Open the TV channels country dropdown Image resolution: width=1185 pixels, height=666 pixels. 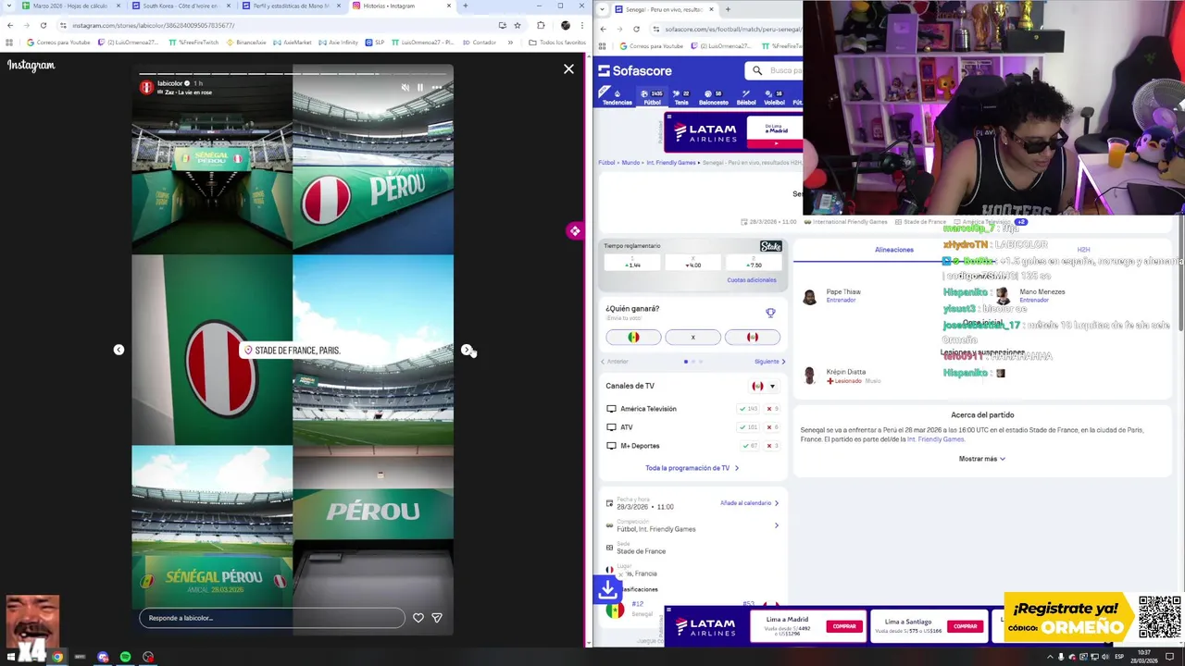[x=764, y=386]
